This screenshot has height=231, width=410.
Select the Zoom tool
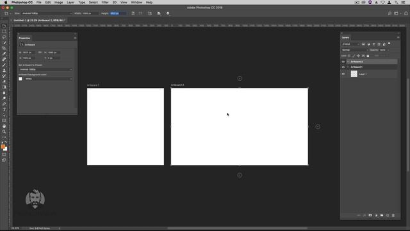pyautogui.click(x=4, y=132)
